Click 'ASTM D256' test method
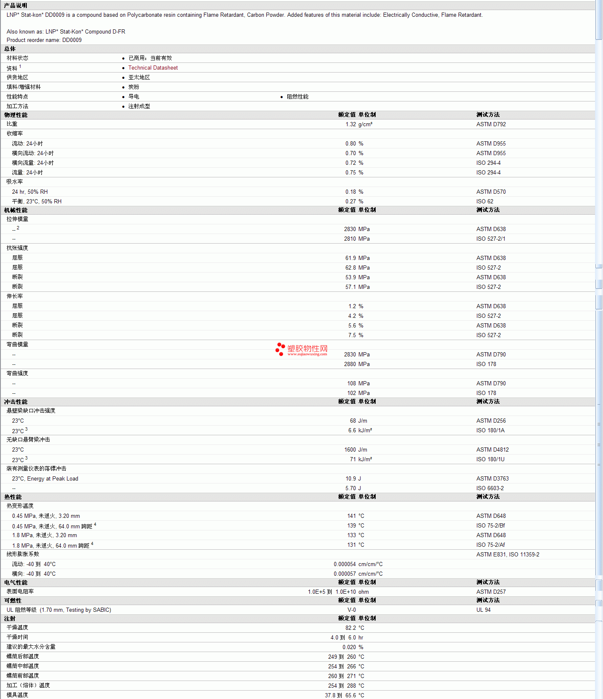Viewport: 603px width, 699px height. (x=491, y=421)
